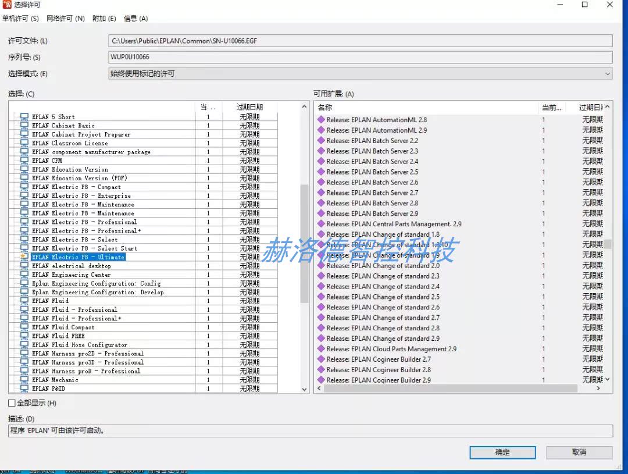
Task: Click the icon for EPLAN Electric P8 - Enterprise
Action: click(24, 195)
